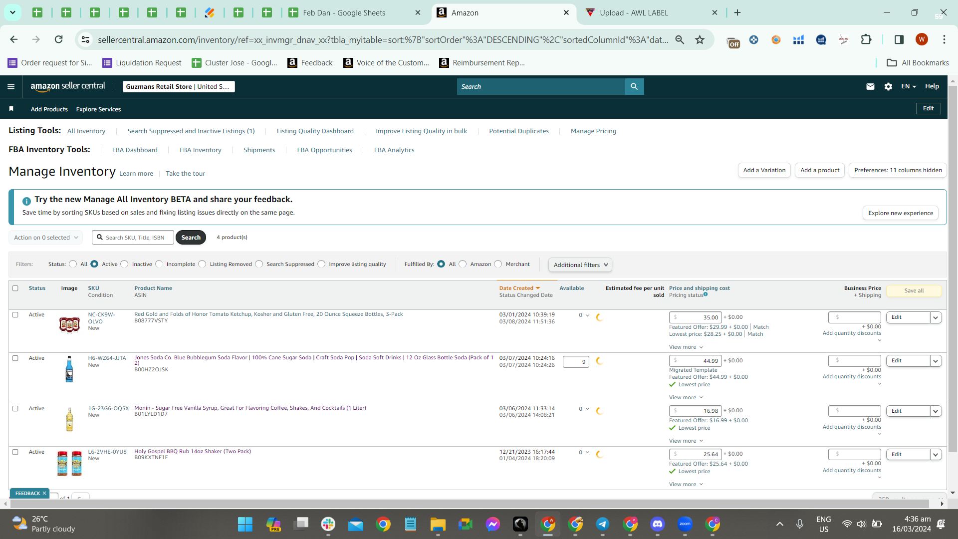Screen dimensions: 958x539
Task: Open Manage Pricing listing tool
Action: coord(594,131)
